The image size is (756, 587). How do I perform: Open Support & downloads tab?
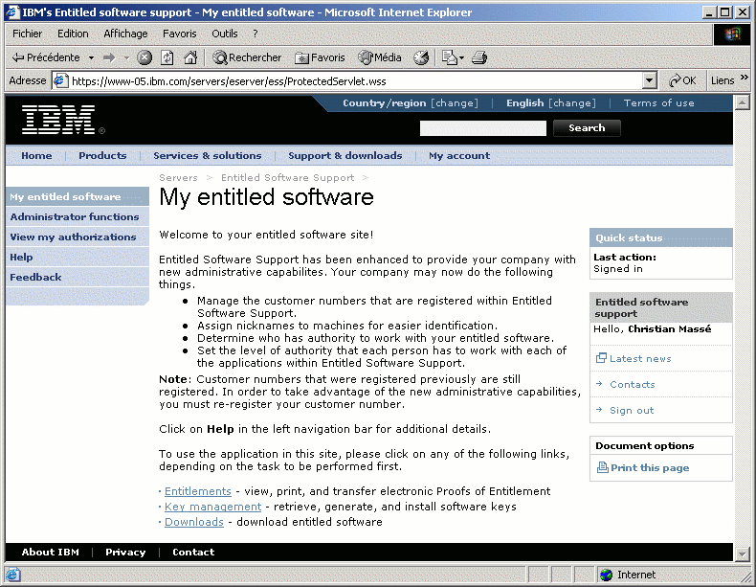point(345,155)
